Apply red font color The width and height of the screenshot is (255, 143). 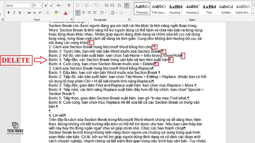coord(66,12)
